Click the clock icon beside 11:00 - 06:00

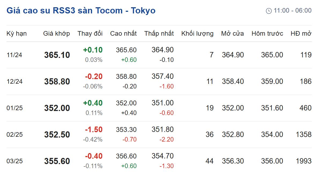(269, 11)
